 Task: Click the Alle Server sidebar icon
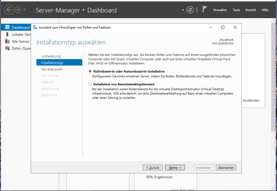click(x=7, y=42)
